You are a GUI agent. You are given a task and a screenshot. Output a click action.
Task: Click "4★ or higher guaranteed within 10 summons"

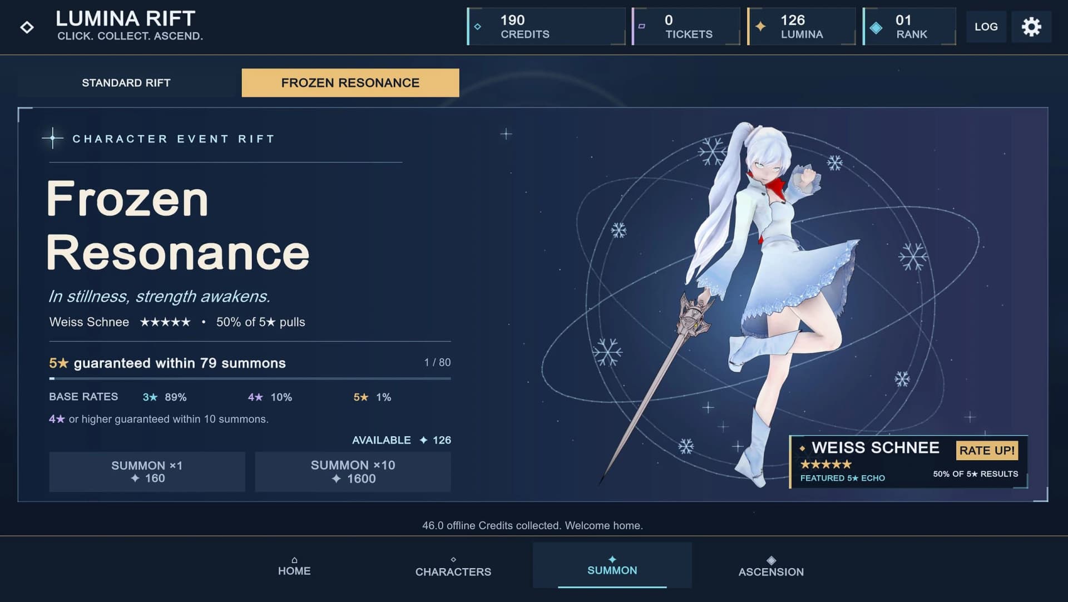(x=159, y=419)
